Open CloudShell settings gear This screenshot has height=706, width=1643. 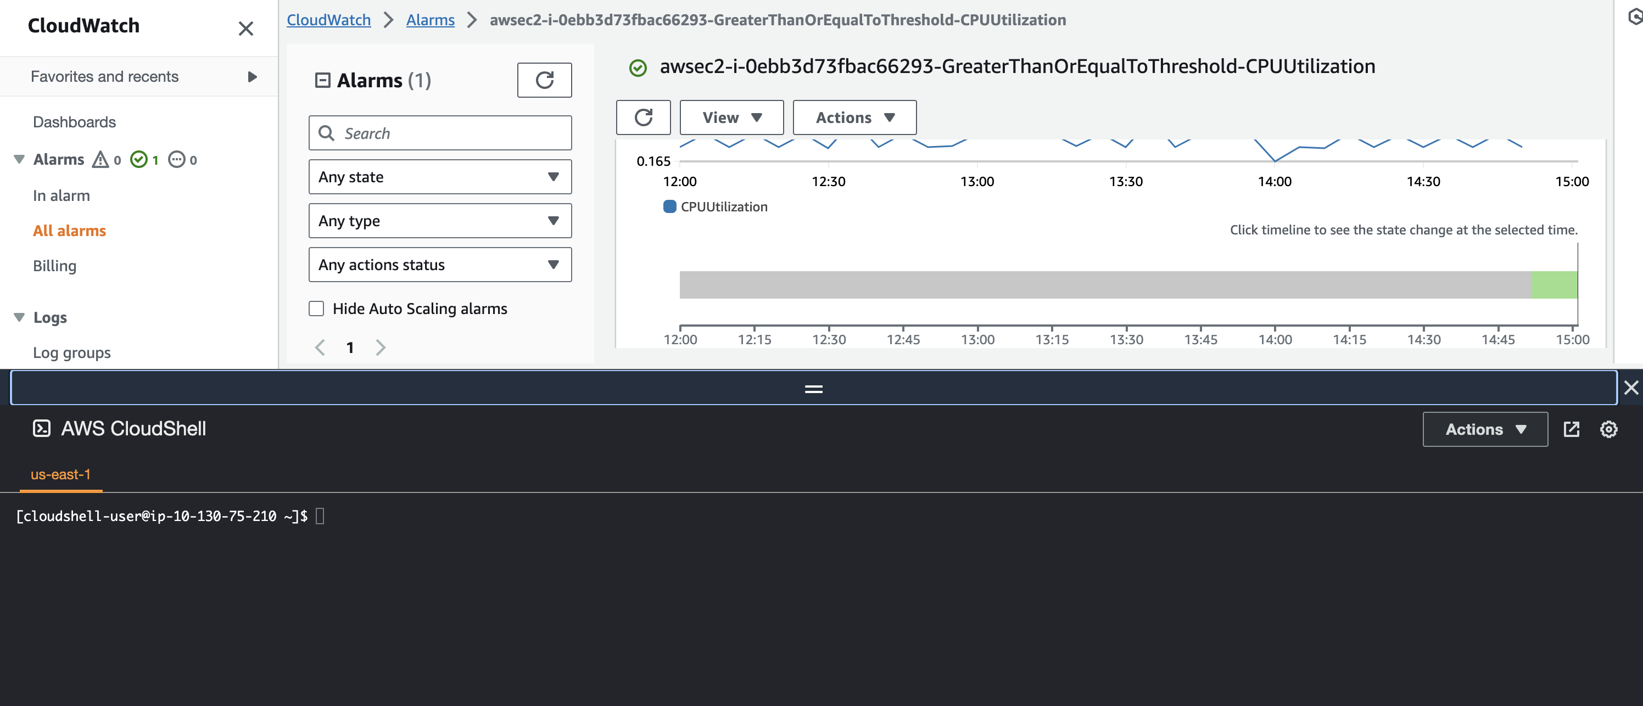coord(1608,429)
